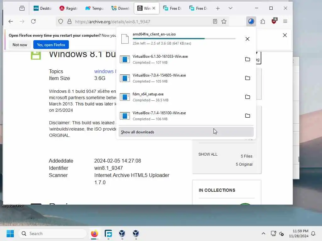The width and height of the screenshot is (322, 241).
Task: Open the 5 Original link
Action: 244,164
